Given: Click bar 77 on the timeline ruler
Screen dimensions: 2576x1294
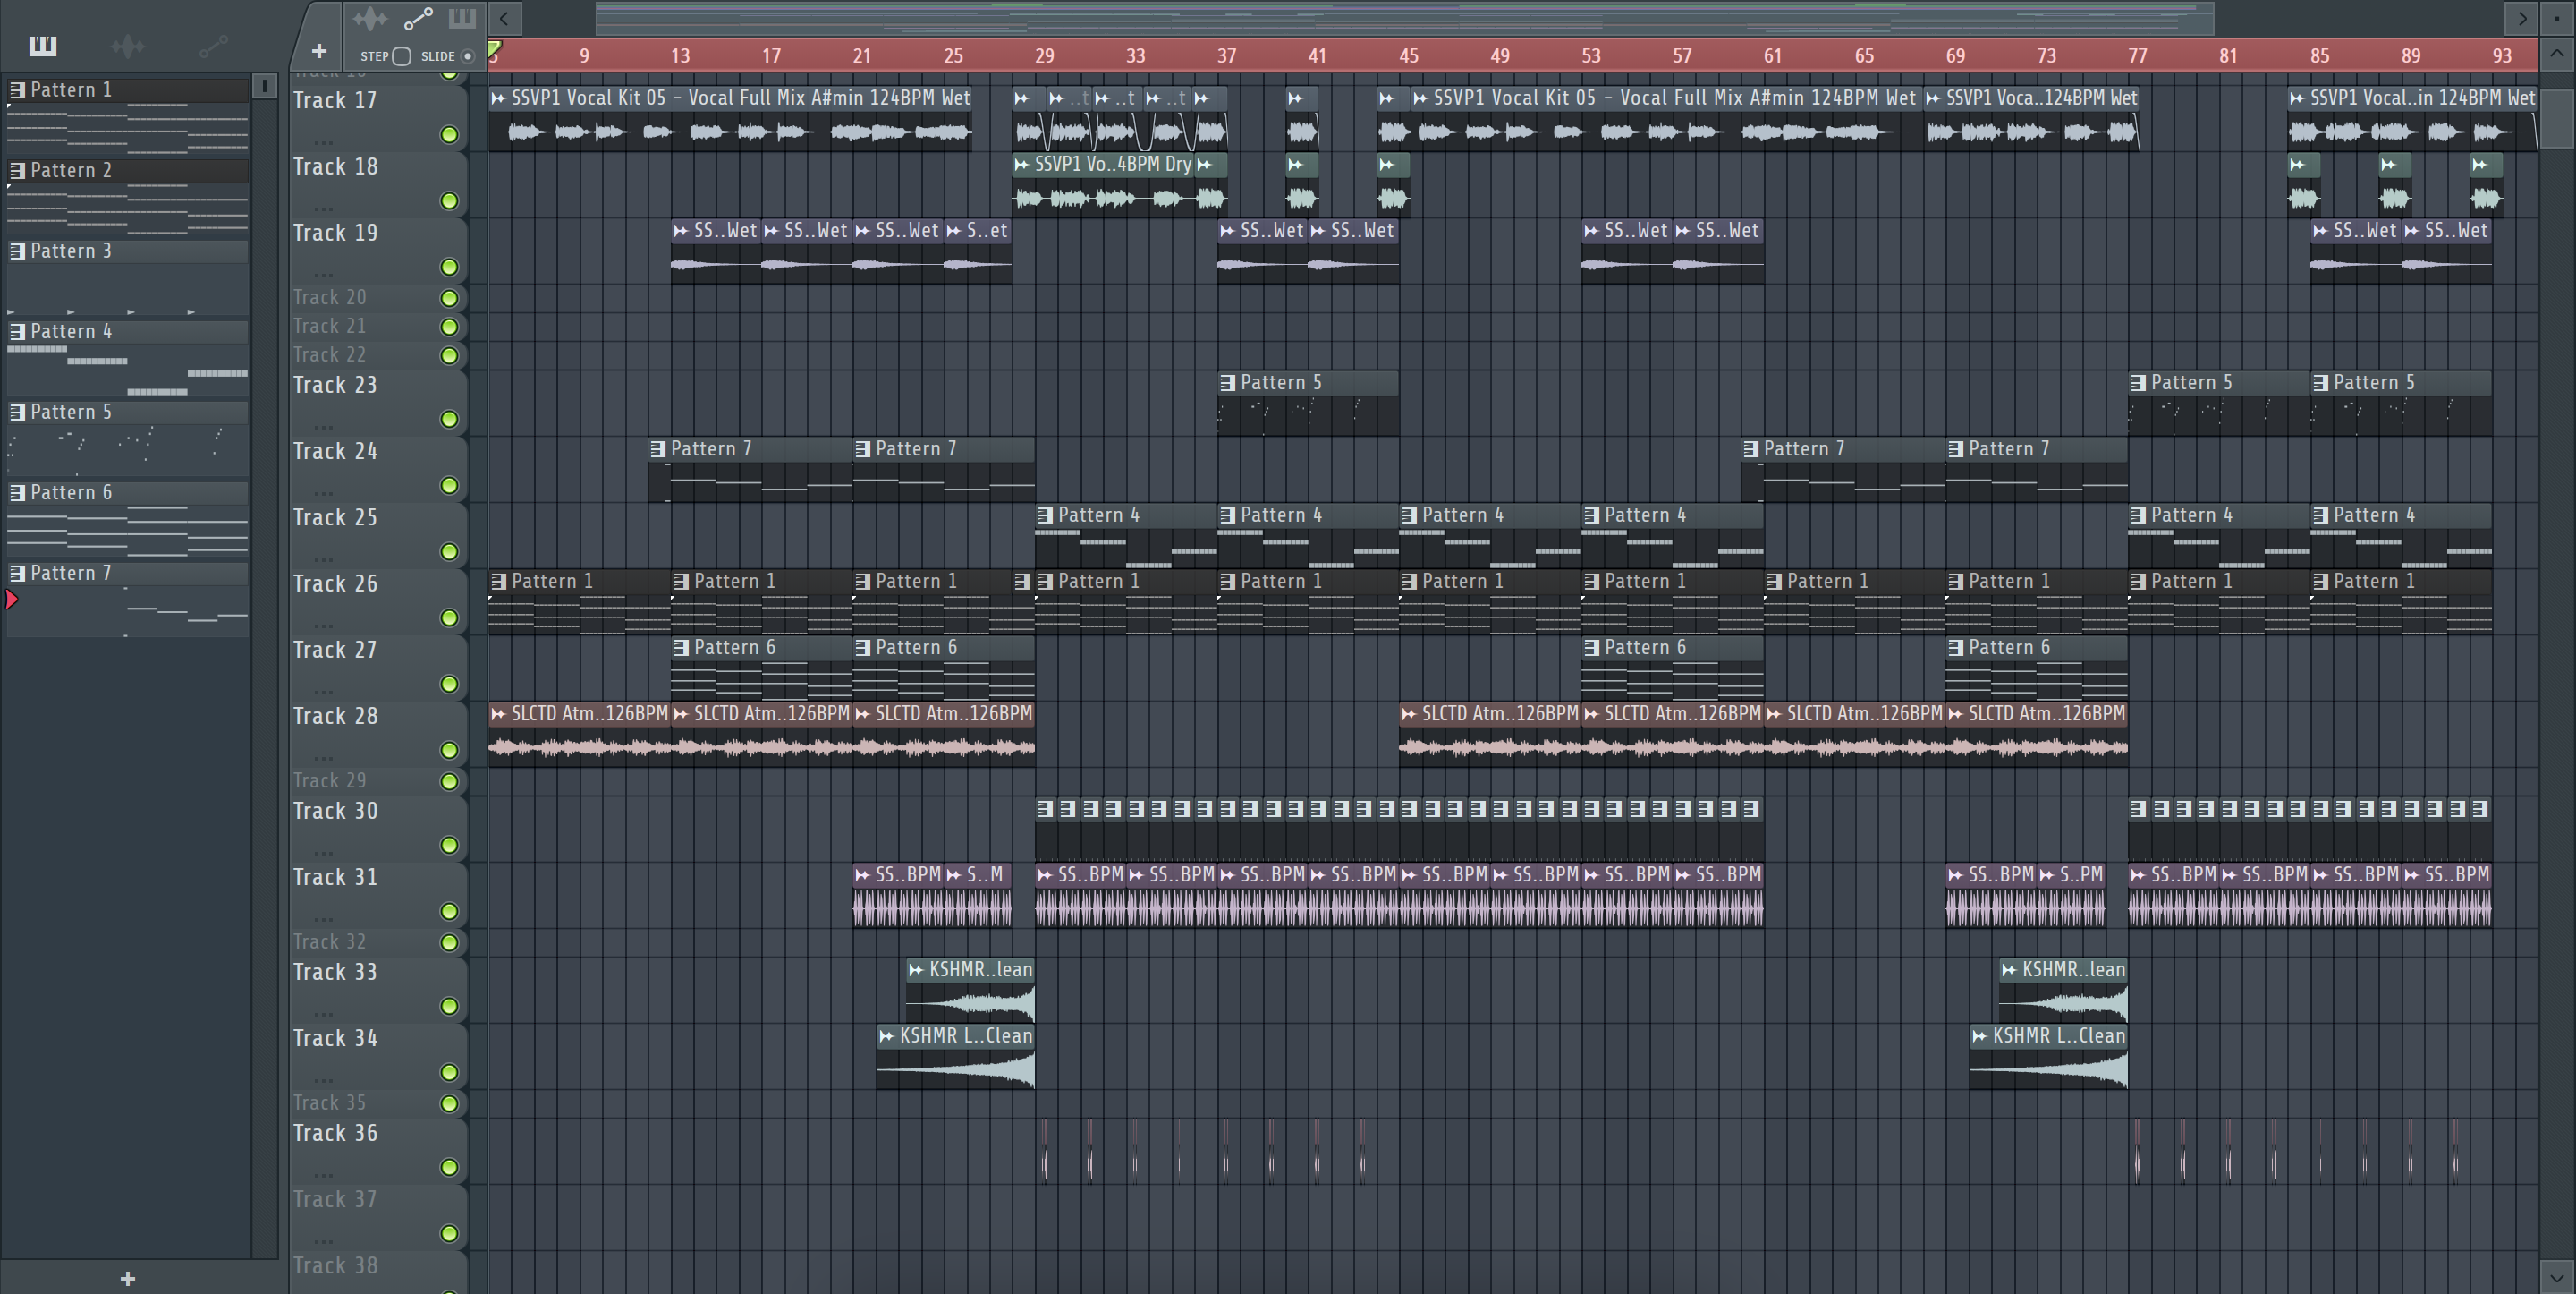Looking at the screenshot, I should [x=2137, y=56].
